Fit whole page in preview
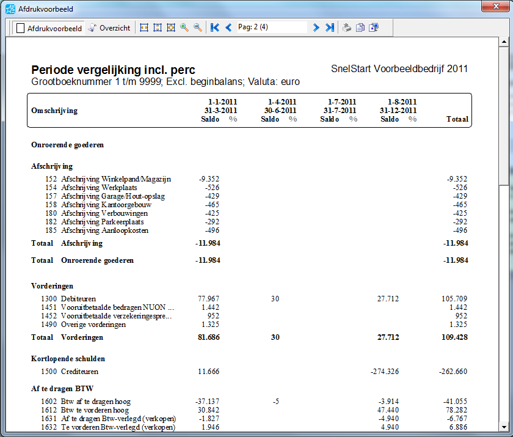The image size is (513, 437). tap(171, 28)
